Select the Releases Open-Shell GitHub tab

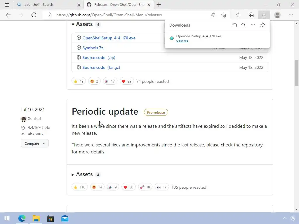pos(118,5)
